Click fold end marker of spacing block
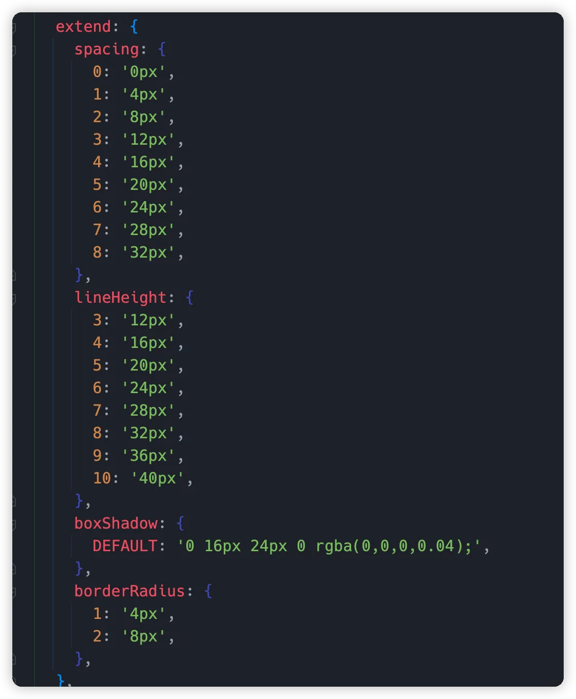Screen dimensions: 576x699 click(14, 276)
